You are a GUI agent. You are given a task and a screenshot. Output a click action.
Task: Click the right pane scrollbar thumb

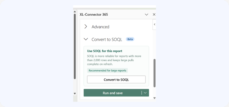(x=154, y=73)
